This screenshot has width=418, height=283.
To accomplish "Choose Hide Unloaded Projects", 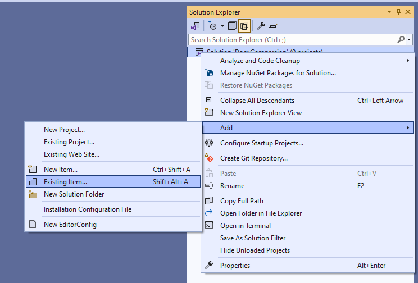I will pos(308,250).
